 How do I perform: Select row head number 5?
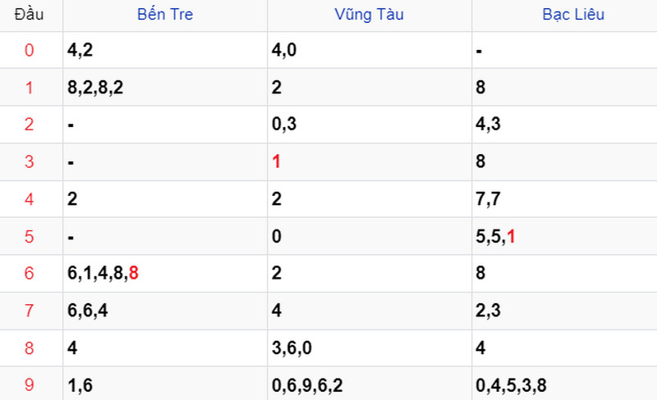point(29,236)
